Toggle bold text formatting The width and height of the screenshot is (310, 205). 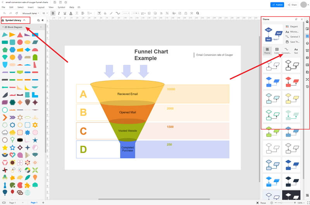[x=53, y=13]
